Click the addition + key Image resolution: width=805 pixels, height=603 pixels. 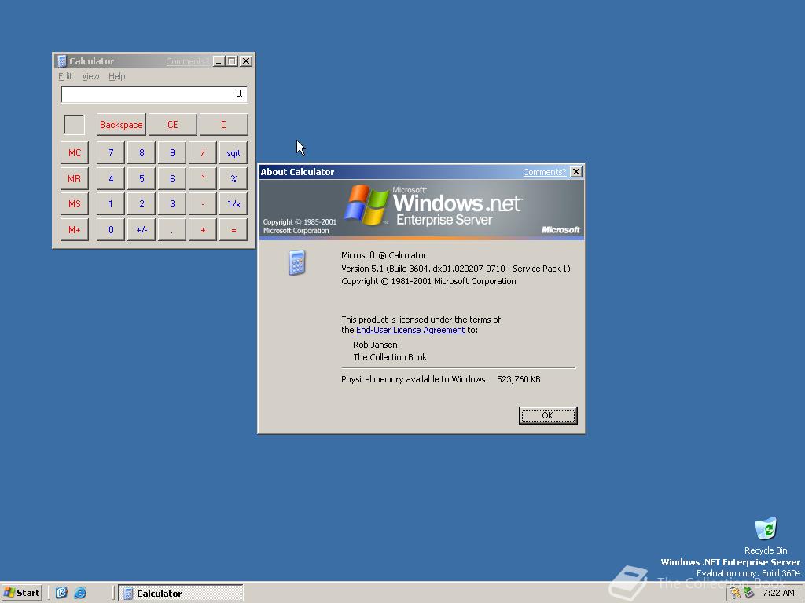pos(203,230)
